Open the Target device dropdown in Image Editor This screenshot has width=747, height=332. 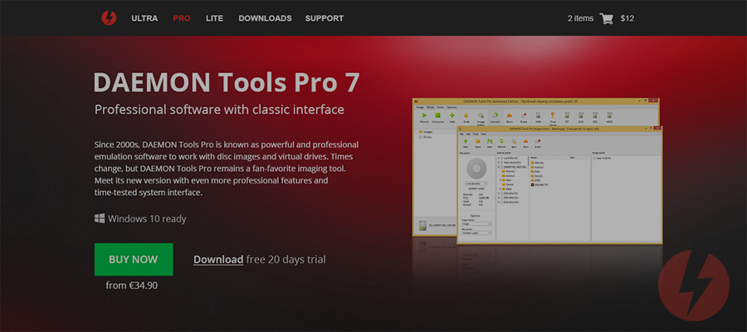[x=476, y=224]
